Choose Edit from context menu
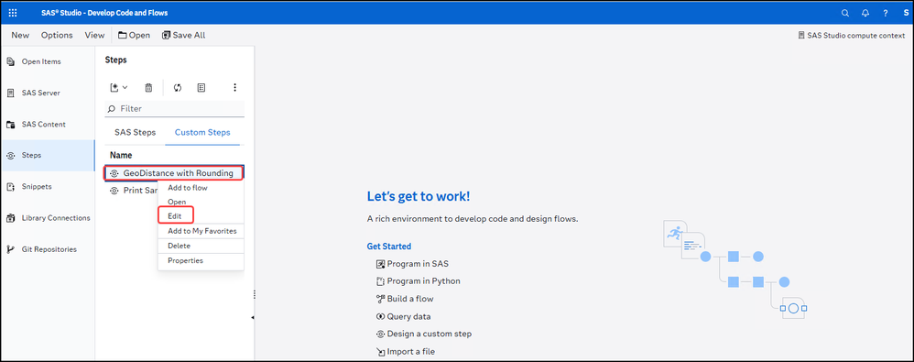 (x=175, y=215)
